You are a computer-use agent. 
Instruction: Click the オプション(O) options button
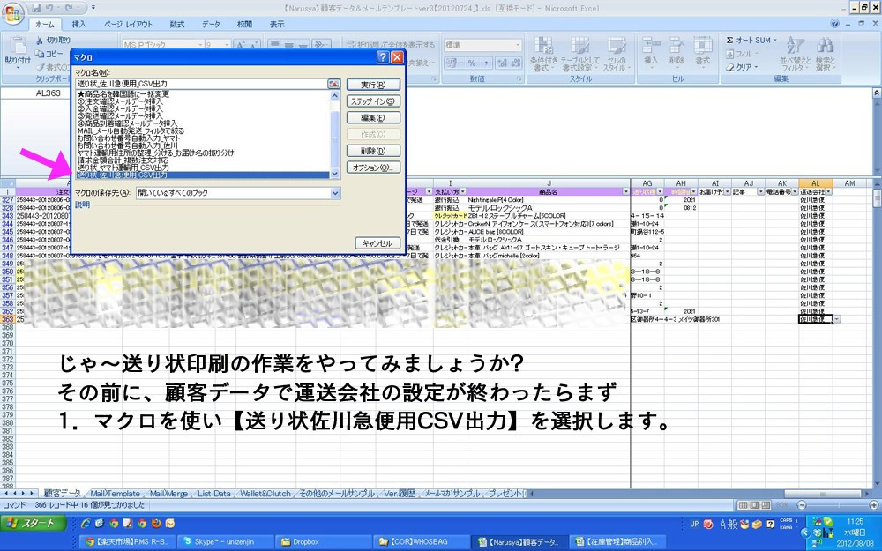(x=373, y=167)
